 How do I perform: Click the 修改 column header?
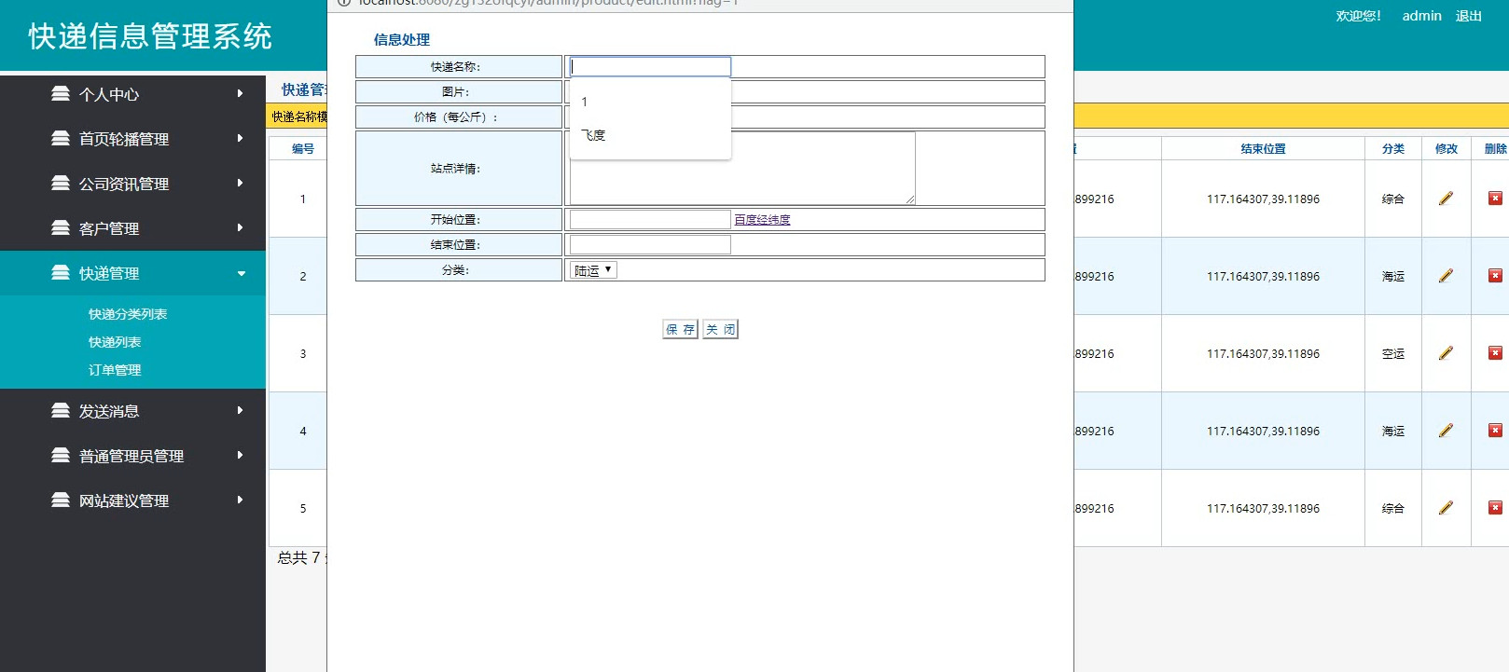pyautogui.click(x=1447, y=149)
